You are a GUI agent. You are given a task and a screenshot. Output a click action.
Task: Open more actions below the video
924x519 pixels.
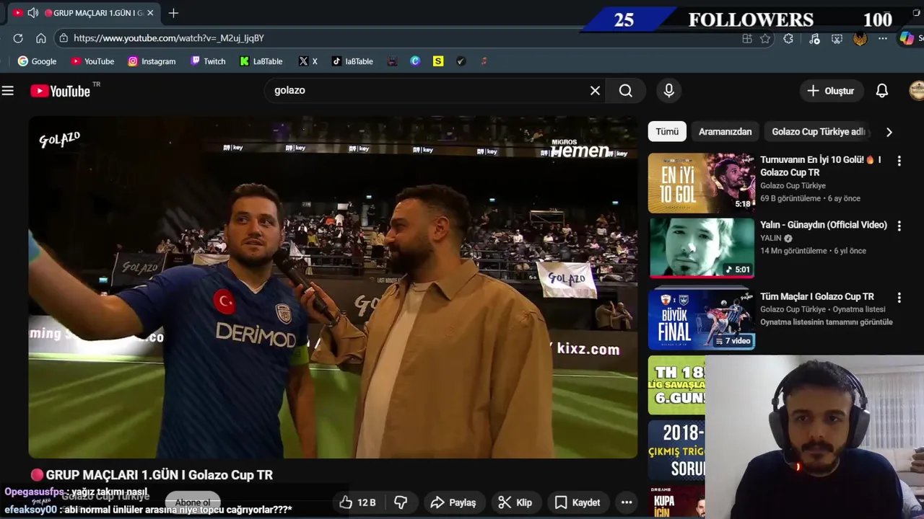pos(627,502)
